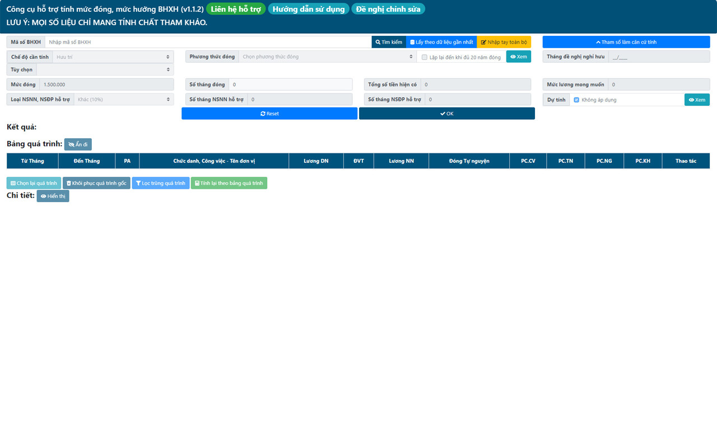Click the PC.CV column header
Image resolution: width=717 pixels, height=448 pixels.
click(528, 161)
